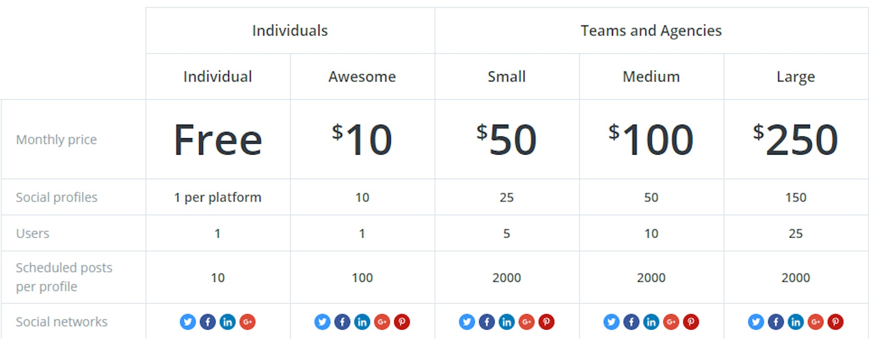
Task: Click the Scheduled posts per profile label
Action: click(x=64, y=277)
